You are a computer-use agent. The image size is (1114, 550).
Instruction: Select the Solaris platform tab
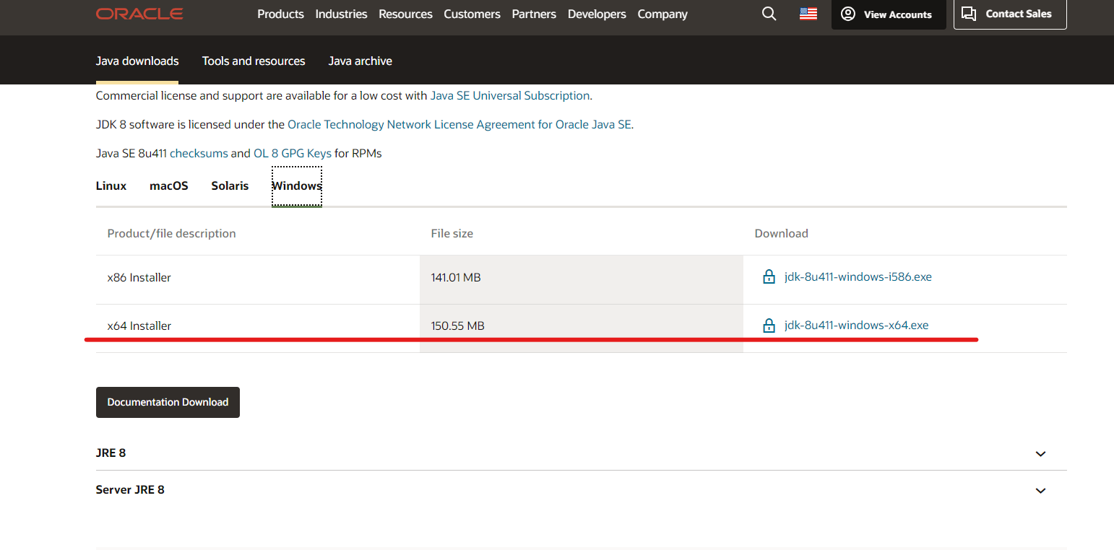[230, 186]
